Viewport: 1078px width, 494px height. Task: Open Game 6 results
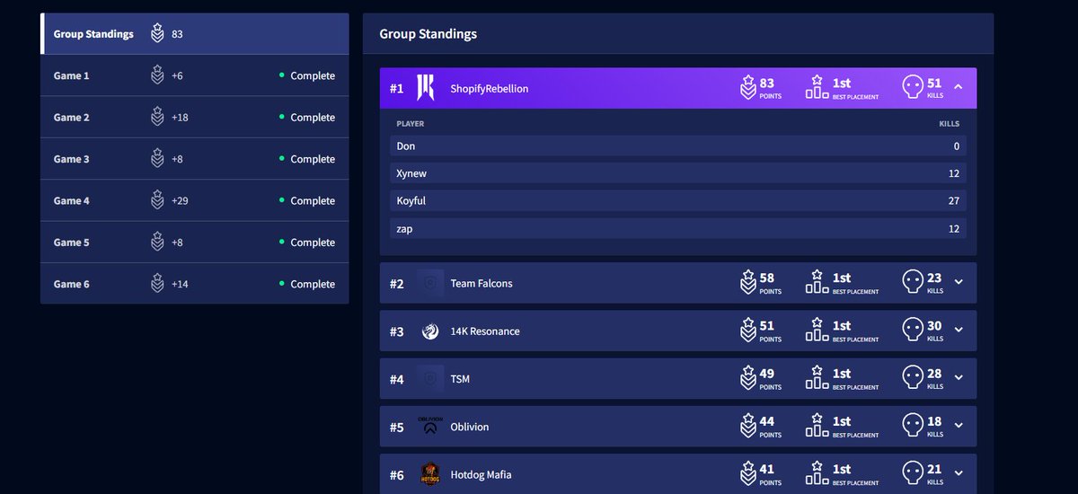tap(195, 284)
